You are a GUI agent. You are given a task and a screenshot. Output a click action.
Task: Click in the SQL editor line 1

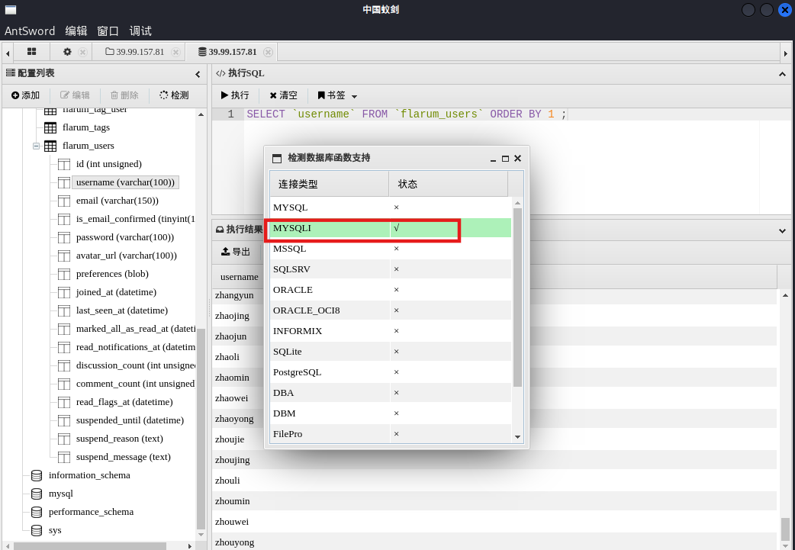tap(517, 114)
